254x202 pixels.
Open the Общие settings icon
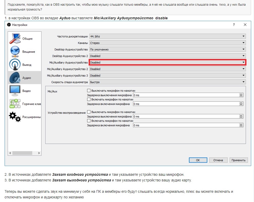[15, 39]
